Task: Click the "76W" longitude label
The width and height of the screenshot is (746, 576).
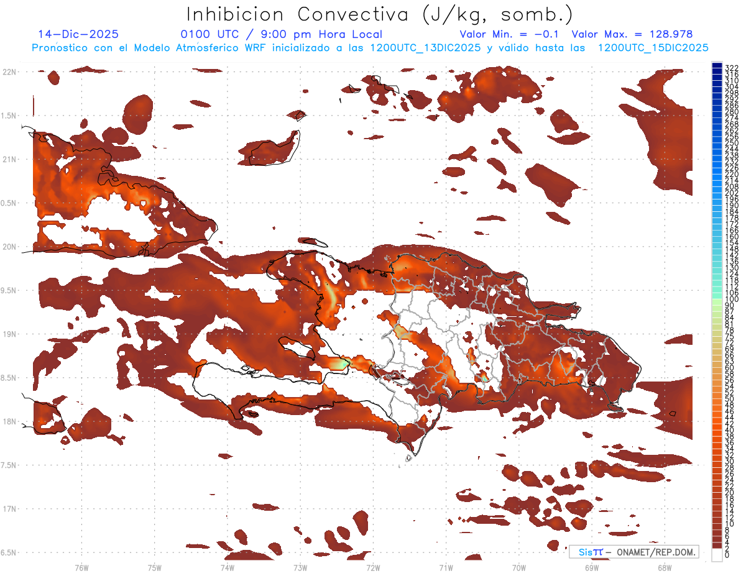Action: pyautogui.click(x=81, y=567)
